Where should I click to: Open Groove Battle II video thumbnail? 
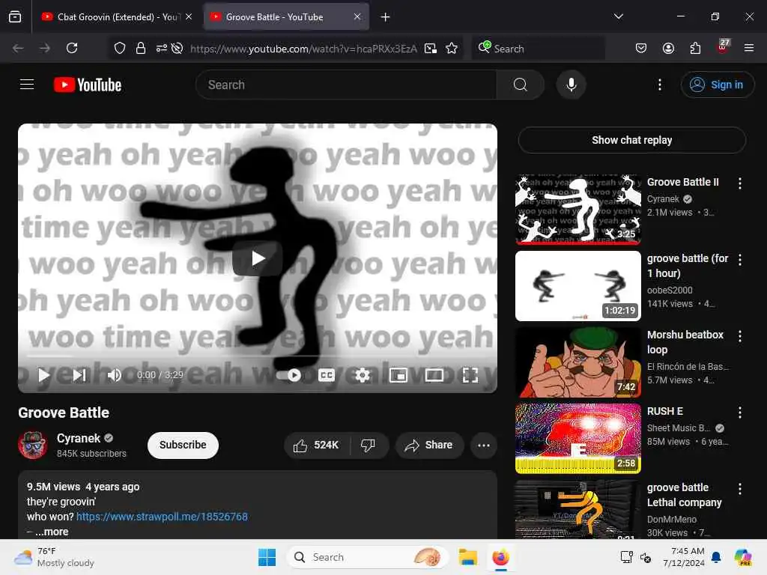point(577,210)
